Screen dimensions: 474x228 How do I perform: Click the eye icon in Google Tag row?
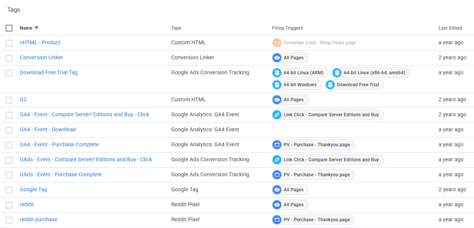pos(277,190)
